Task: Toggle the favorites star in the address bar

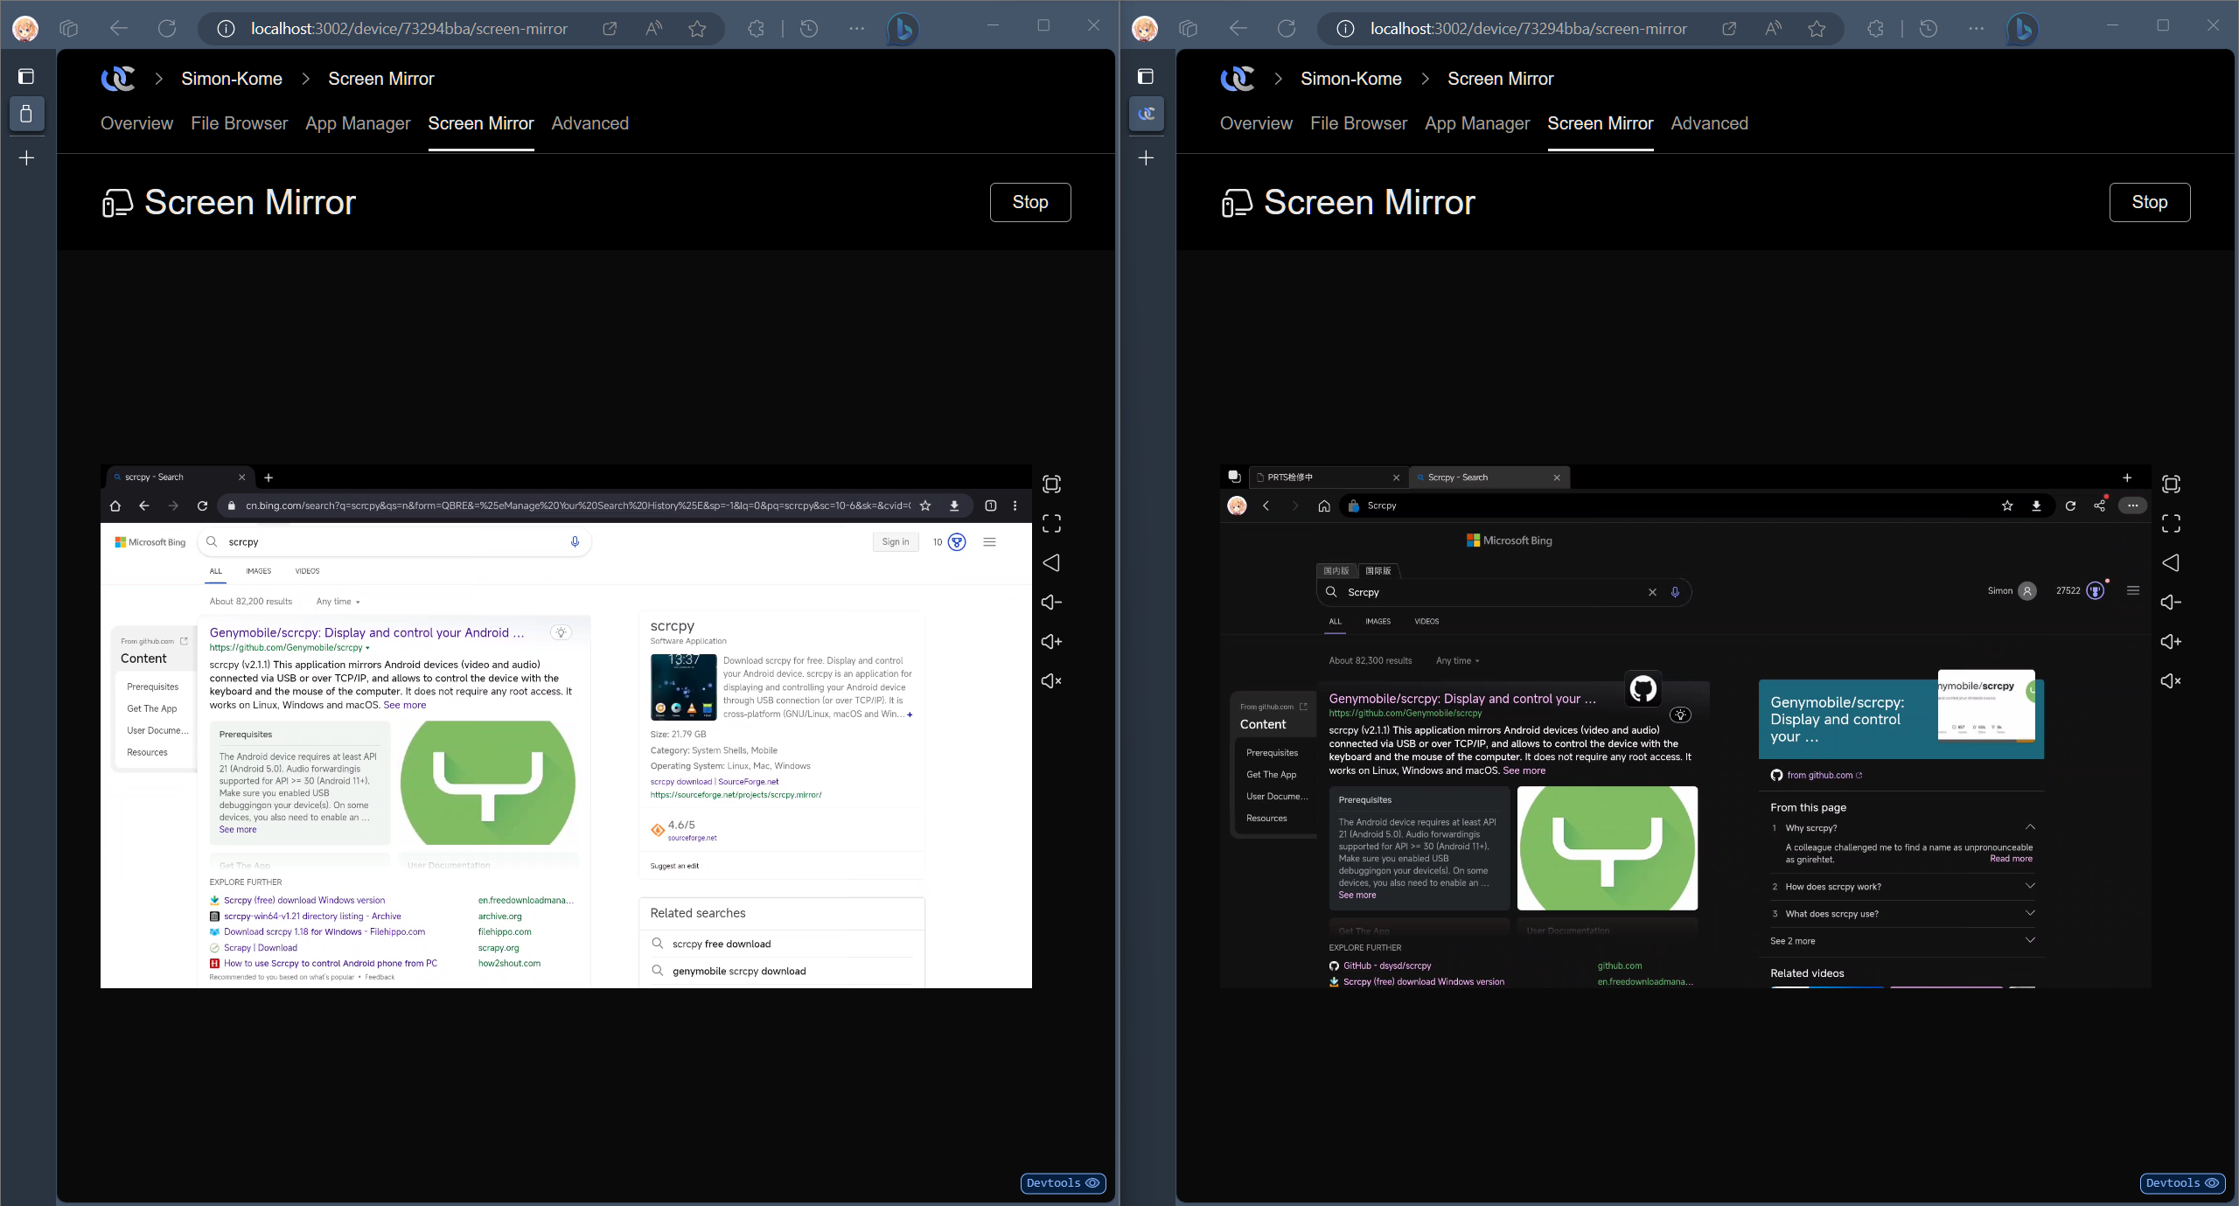Action: coord(697,29)
